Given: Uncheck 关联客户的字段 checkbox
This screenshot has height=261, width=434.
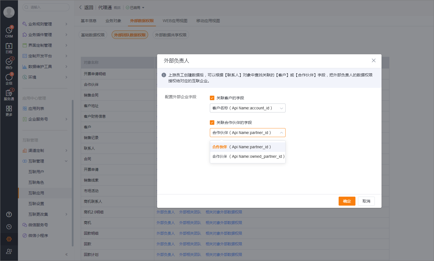Looking at the screenshot, I should [x=212, y=98].
